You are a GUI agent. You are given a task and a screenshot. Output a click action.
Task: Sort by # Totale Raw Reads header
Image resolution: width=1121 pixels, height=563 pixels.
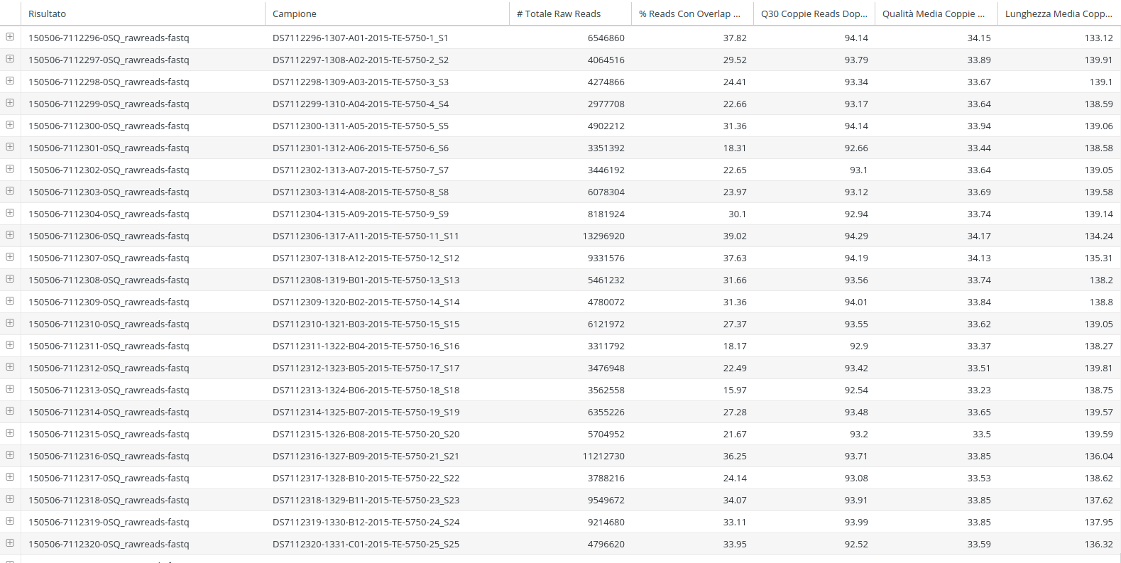click(559, 13)
